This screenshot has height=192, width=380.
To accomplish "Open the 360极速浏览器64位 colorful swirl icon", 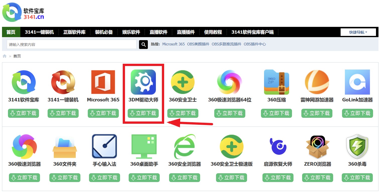I will [230, 82].
